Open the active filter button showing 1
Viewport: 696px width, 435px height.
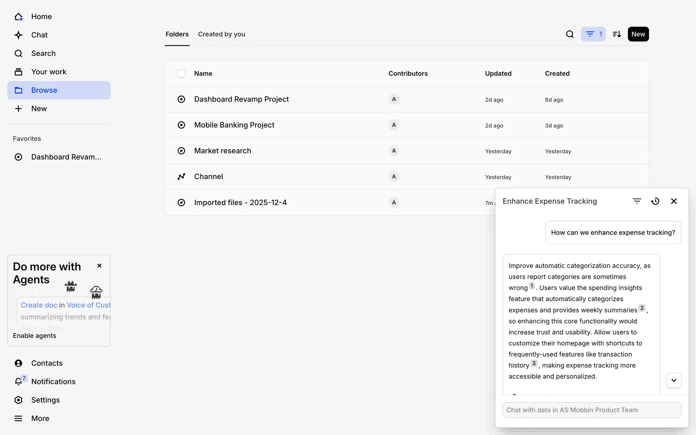[x=593, y=34]
